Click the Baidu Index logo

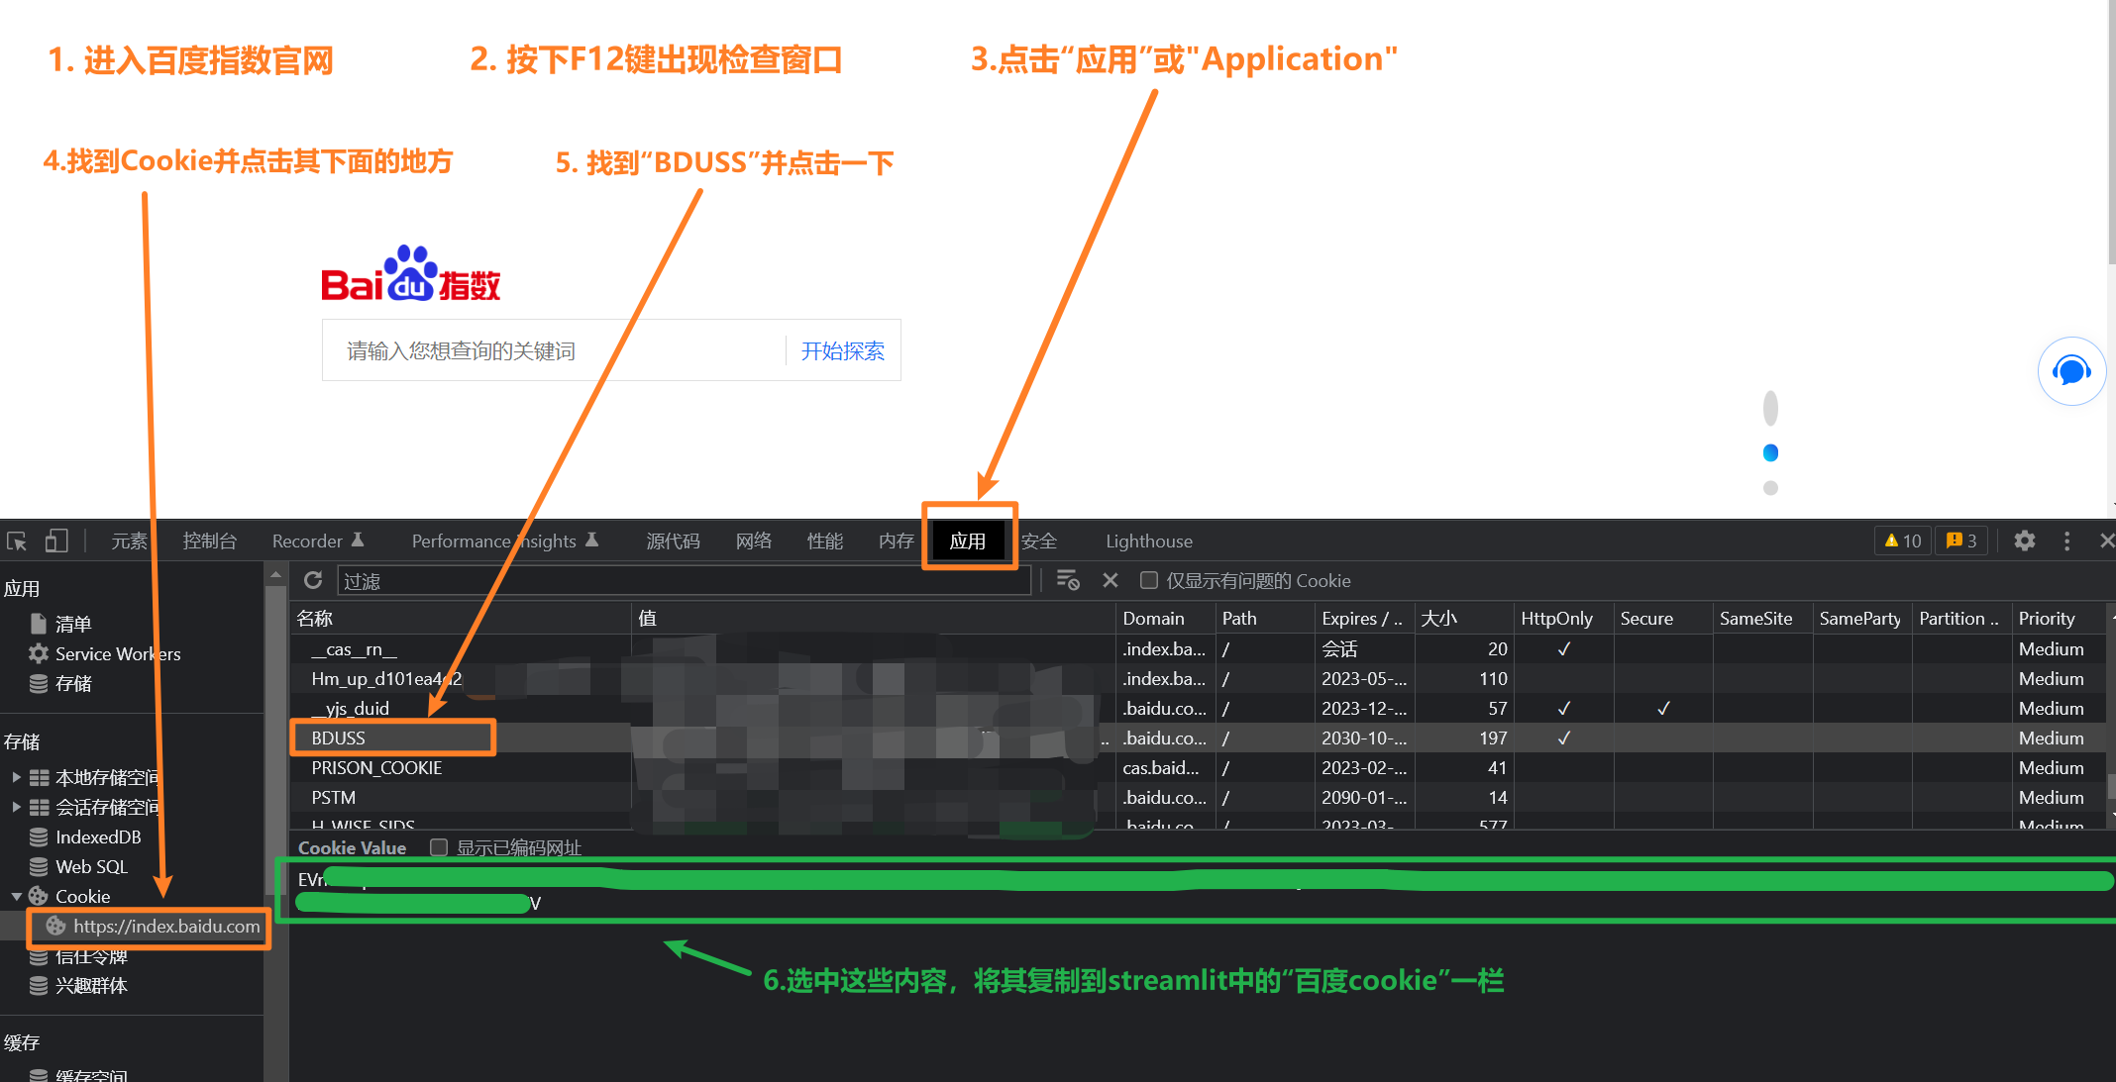pyautogui.click(x=411, y=274)
